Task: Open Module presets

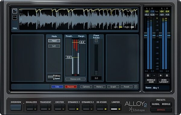Action: pyautogui.click(x=166, y=104)
